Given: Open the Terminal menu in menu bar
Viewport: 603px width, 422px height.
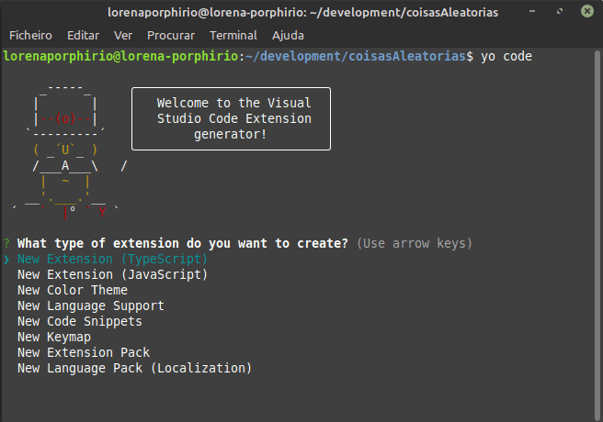Looking at the screenshot, I should point(233,35).
